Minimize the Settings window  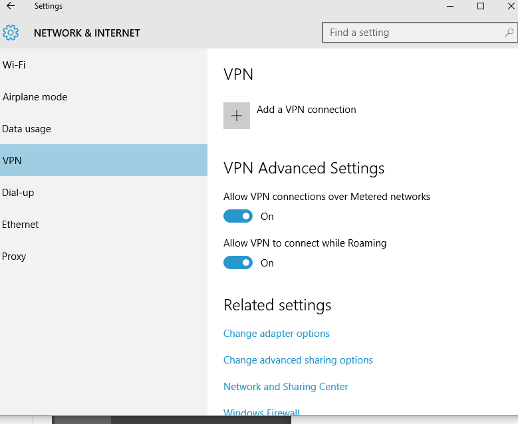pos(450,6)
